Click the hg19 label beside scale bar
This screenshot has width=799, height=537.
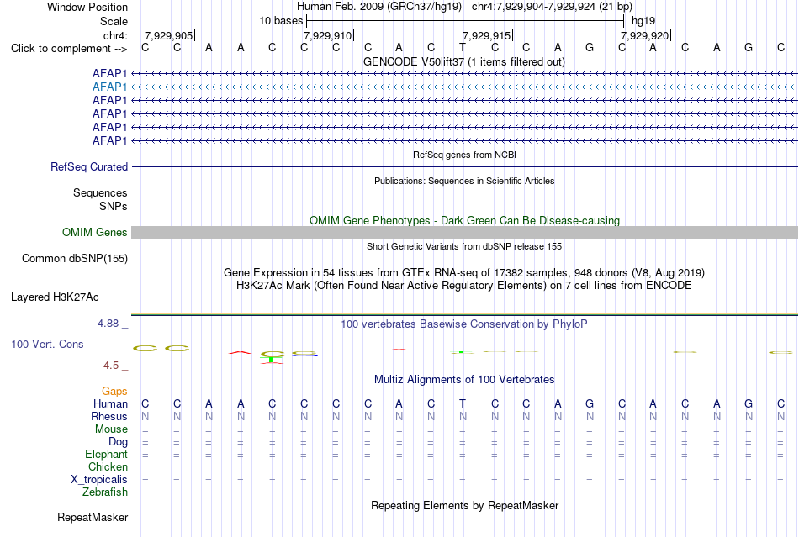pos(643,21)
